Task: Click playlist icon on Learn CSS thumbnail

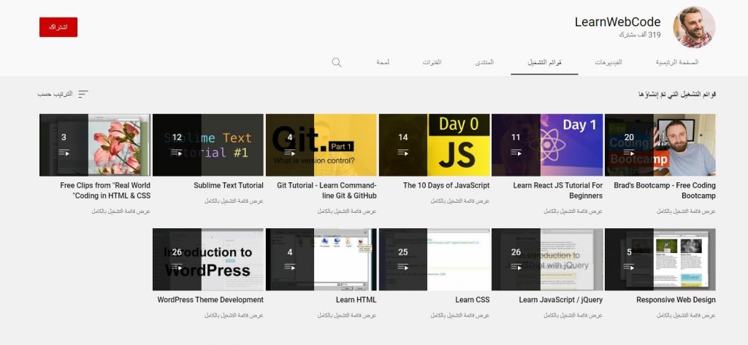Action: pos(403,268)
